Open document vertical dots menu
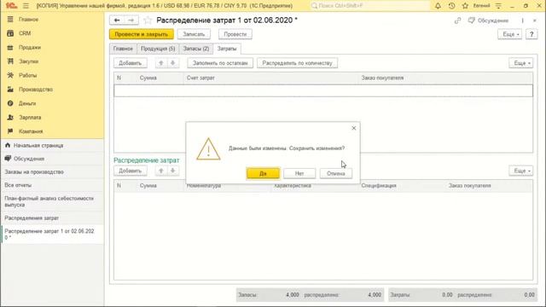546x307 pixels. point(522,20)
